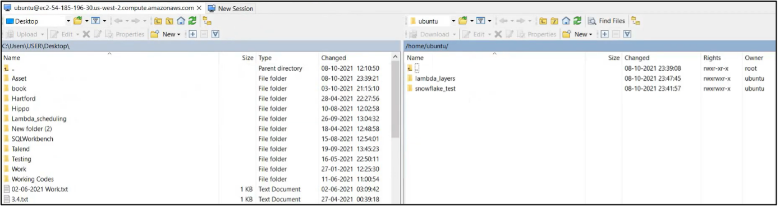Open the New dropdown in remote panel
The height and width of the screenshot is (207, 780).
(x=578, y=34)
